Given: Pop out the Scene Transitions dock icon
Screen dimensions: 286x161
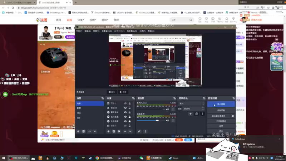Looking at the screenshot, I should [x=204, y=98].
